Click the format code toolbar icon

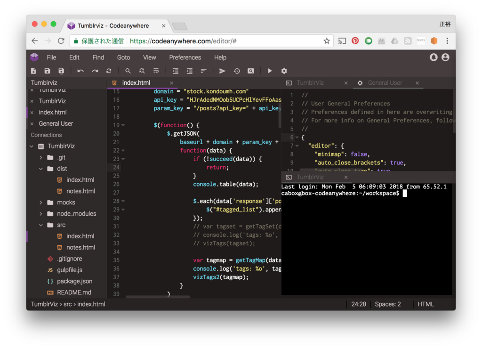click(203, 71)
